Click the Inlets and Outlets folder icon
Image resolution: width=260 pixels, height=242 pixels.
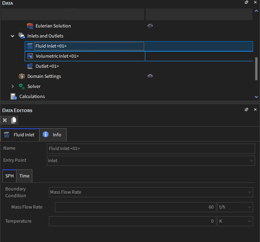(22, 36)
